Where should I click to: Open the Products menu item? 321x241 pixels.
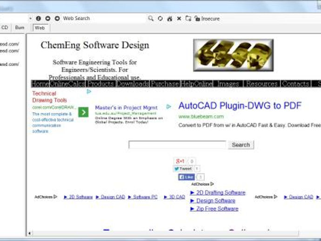(101, 84)
